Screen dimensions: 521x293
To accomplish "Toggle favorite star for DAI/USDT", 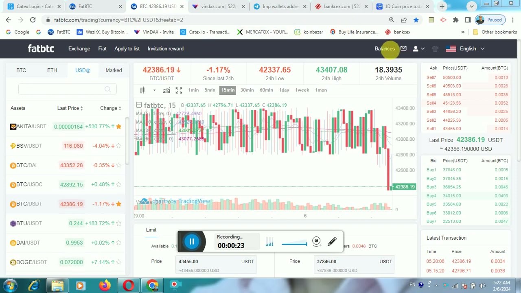I will 118,243.
